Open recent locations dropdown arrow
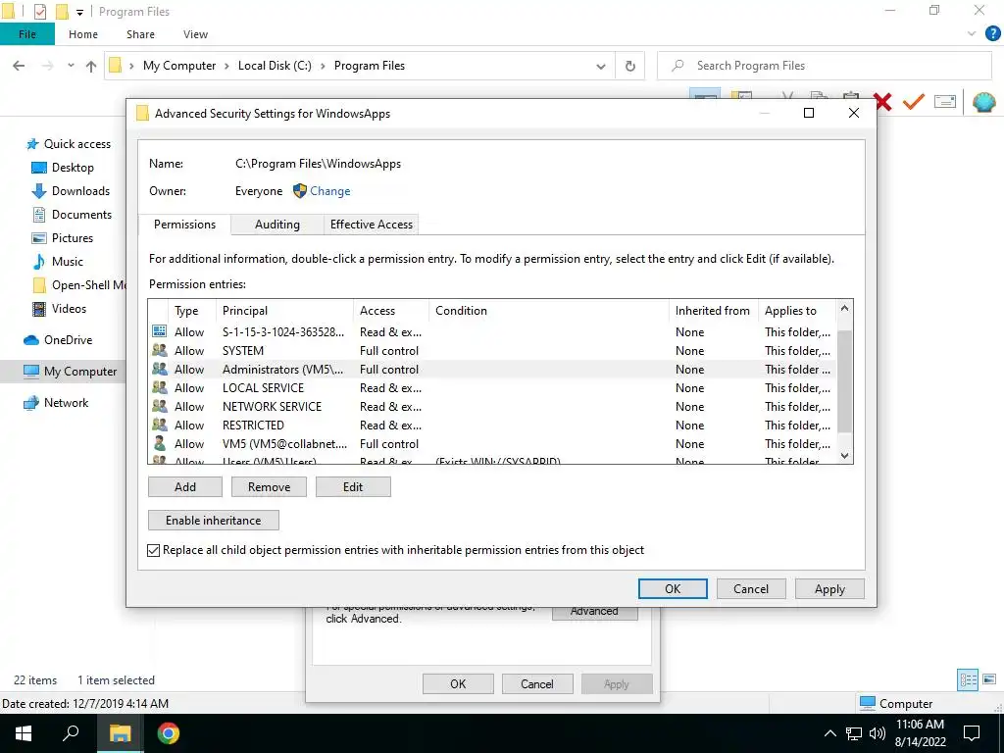The width and height of the screenshot is (1004, 753). [x=71, y=66]
